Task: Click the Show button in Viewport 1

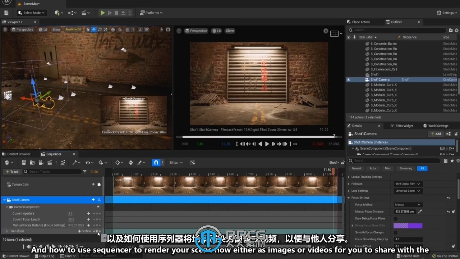Action: (x=56, y=29)
